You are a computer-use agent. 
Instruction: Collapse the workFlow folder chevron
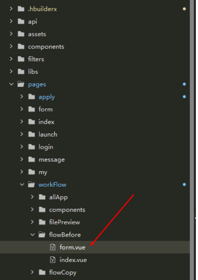point(22,184)
